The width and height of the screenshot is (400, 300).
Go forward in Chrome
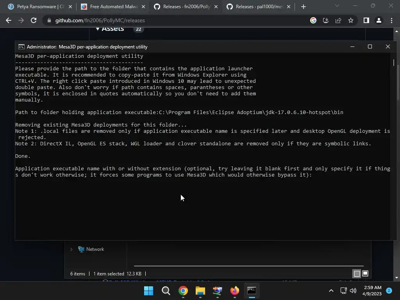coord(21,20)
